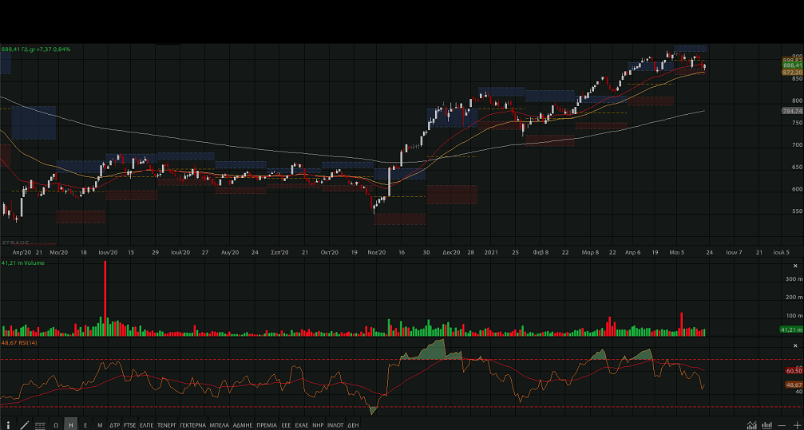Click the 888,41 ΓΔ.gr price header
Screen dimensions: 804x430
coord(36,49)
